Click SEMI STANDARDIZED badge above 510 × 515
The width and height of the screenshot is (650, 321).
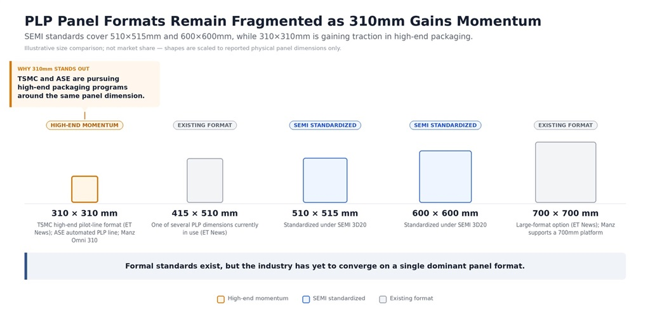[x=325, y=125]
